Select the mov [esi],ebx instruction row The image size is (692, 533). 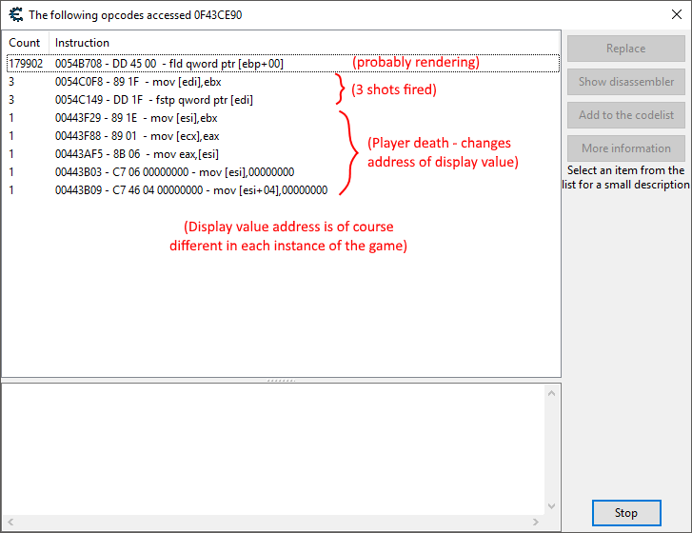click(x=137, y=118)
